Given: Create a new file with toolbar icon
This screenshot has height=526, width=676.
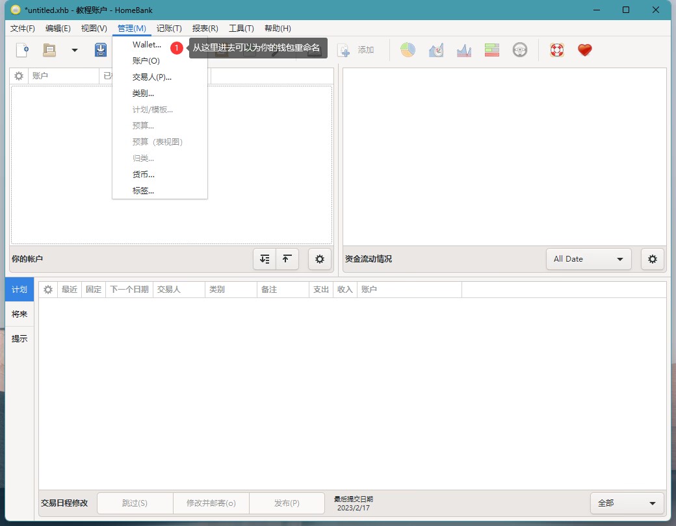Looking at the screenshot, I should [x=22, y=50].
